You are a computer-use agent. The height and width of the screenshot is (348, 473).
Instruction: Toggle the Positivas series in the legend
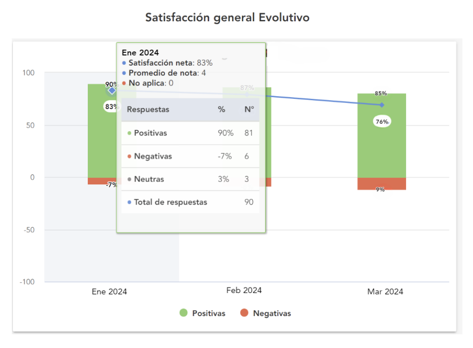(208, 313)
